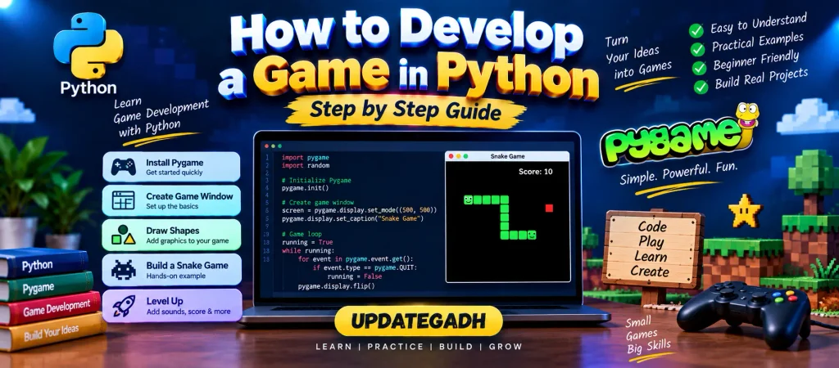Click the shapes icon on Draw Shapes card
The image size is (839, 368).
coord(123,235)
